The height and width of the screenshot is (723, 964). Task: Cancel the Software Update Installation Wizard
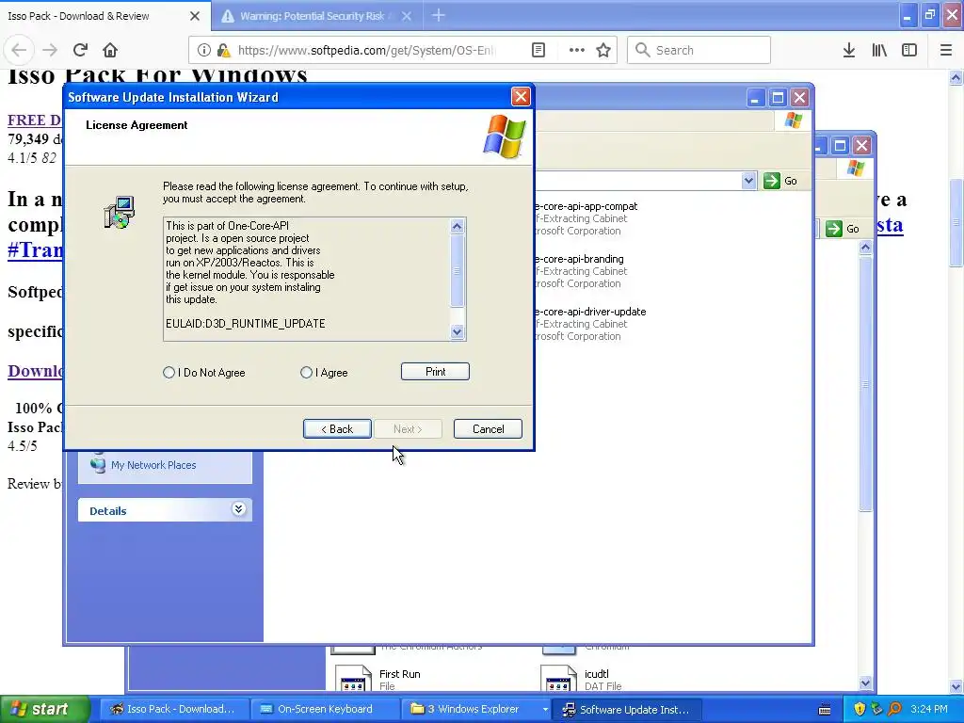click(x=489, y=428)
